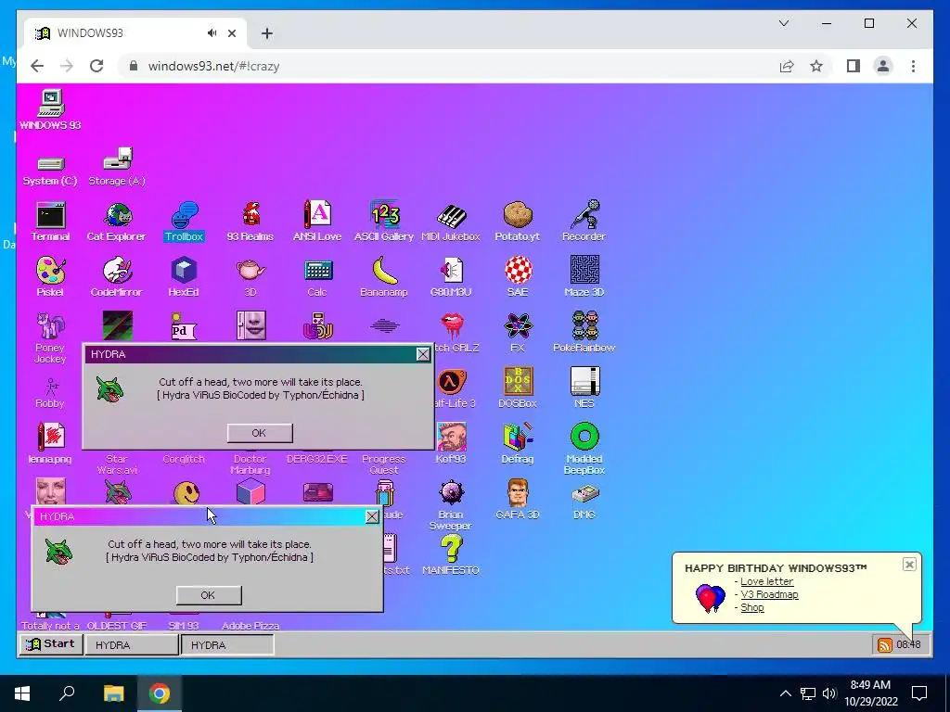Launch the SAE checkered ball icon

point(518,276)
